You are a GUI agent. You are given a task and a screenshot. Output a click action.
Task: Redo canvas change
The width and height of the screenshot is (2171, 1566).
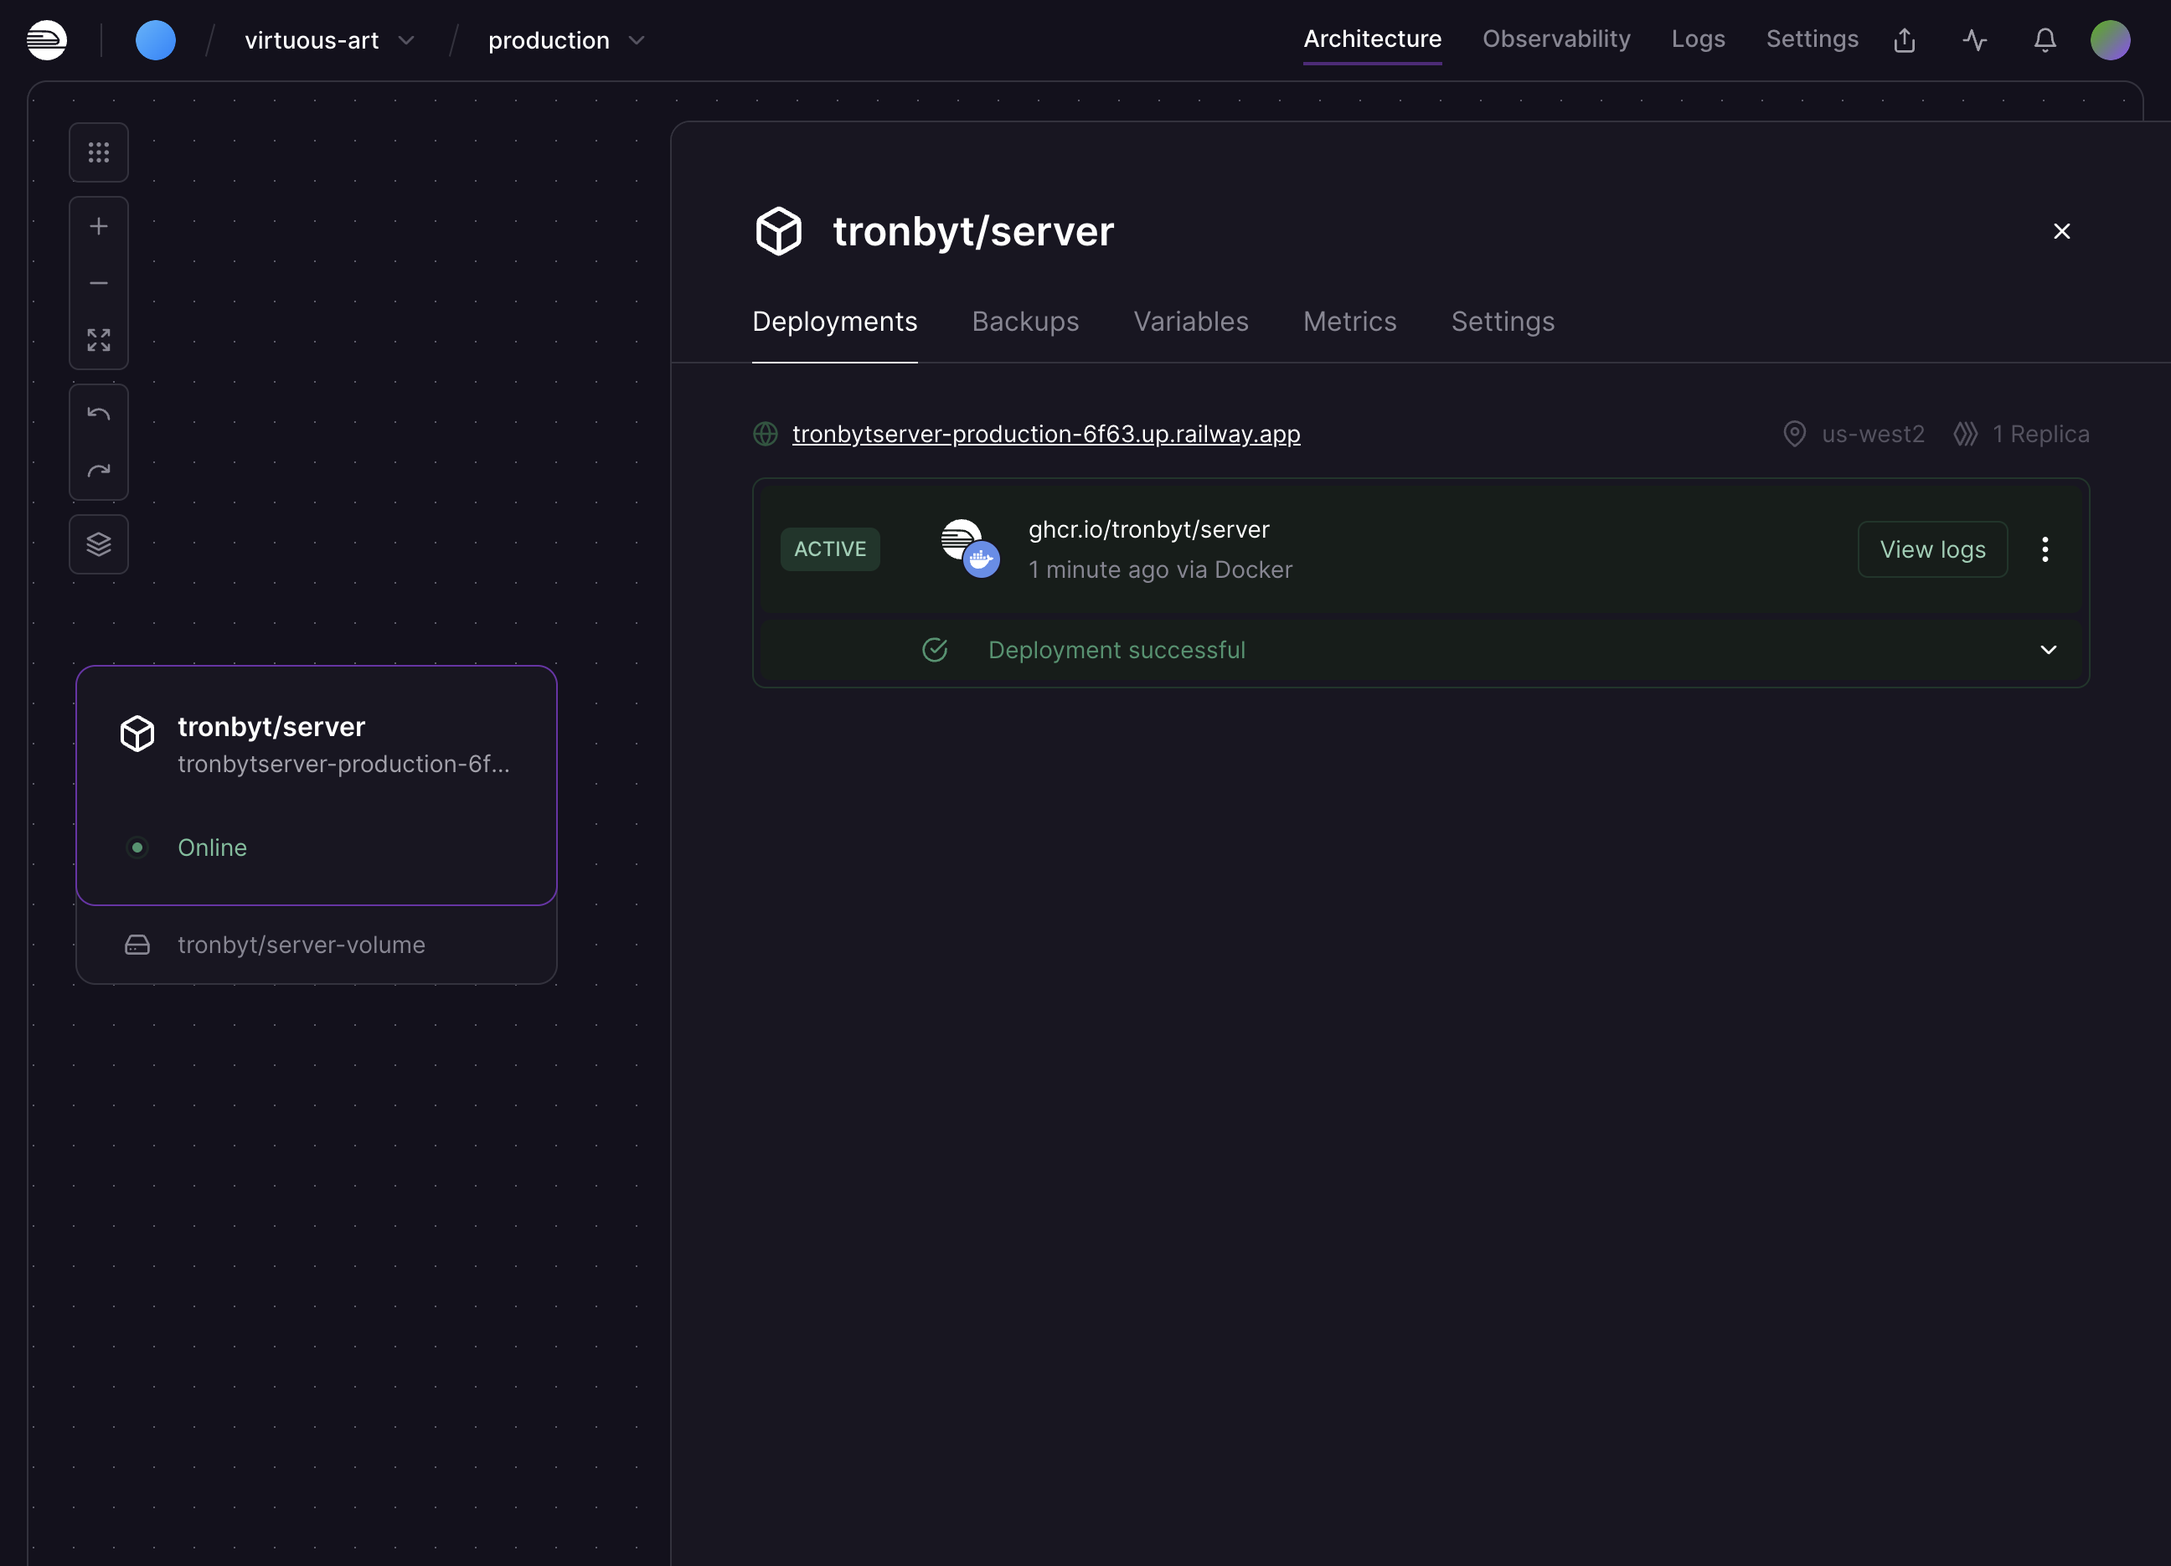pyautogui.click(x=99, y=471)
